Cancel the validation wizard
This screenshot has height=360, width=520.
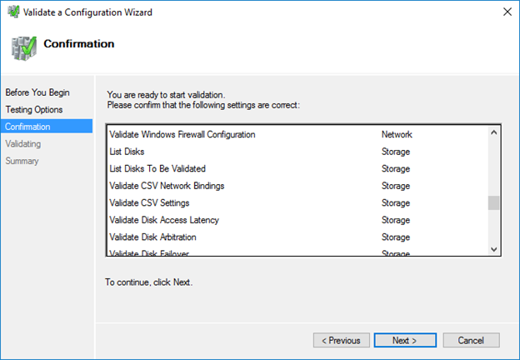click(471, 340)
